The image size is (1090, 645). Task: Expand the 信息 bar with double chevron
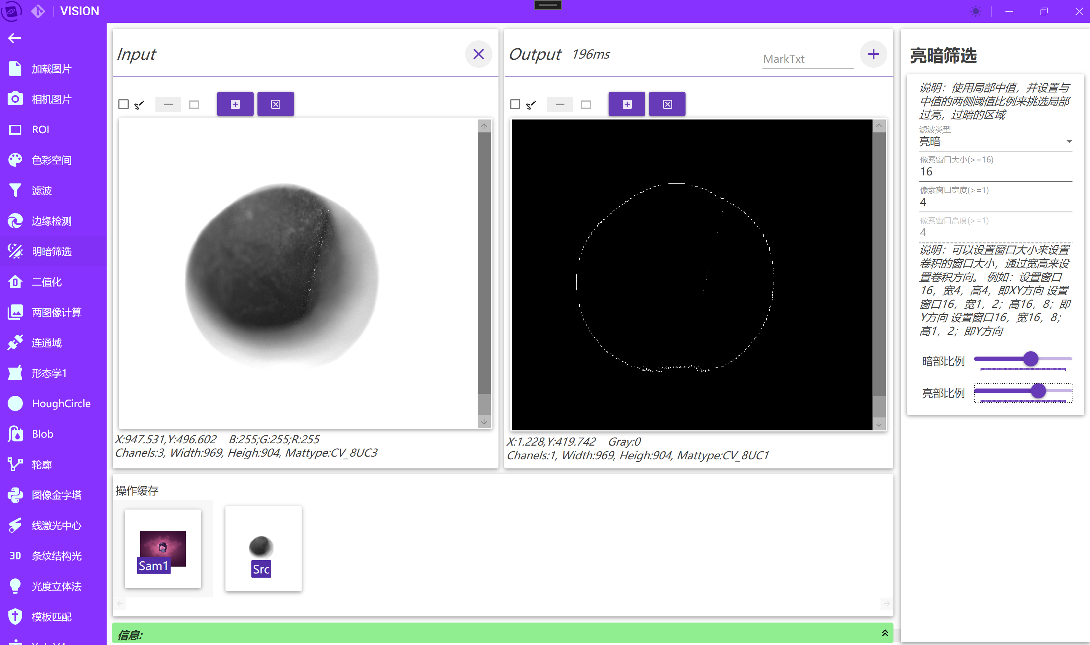[884, 633]
